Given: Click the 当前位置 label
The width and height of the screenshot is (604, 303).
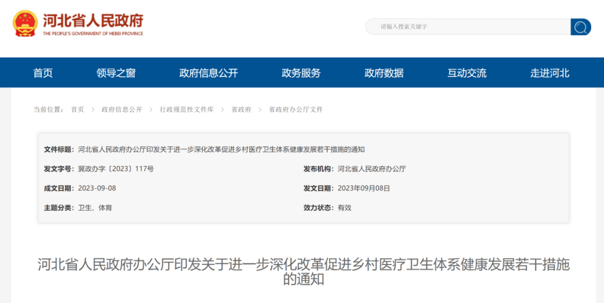Looking at the screenshot, I should pos(49,109).
